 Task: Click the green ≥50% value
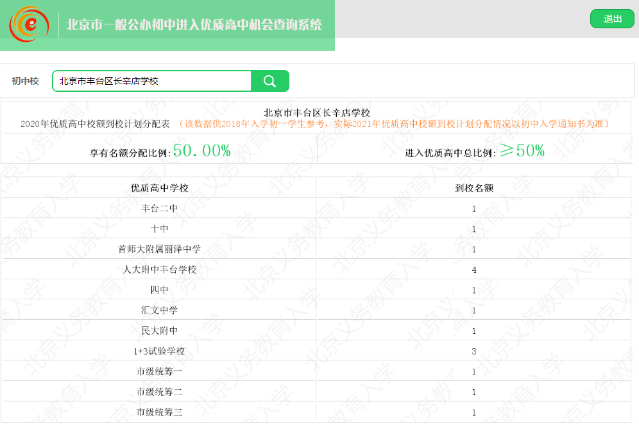522,151
